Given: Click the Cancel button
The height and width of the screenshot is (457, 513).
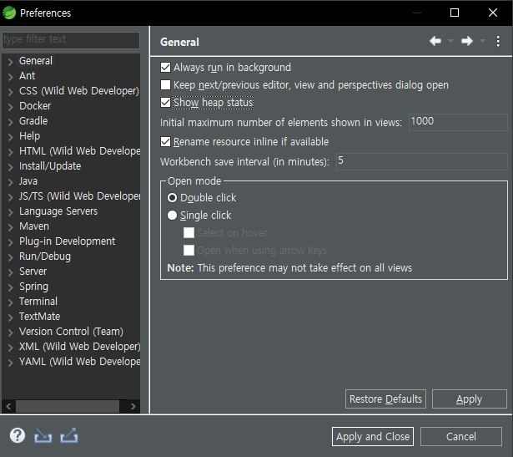Looking at the screenshot, I should coord(461,436).
